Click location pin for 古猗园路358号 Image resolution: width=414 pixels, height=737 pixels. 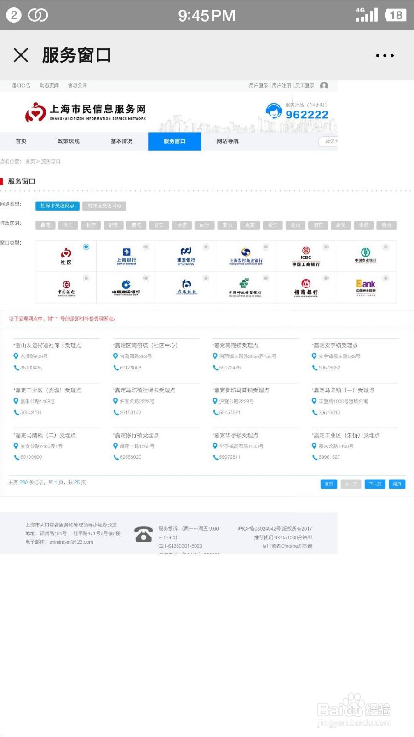[x=115, y=356]
